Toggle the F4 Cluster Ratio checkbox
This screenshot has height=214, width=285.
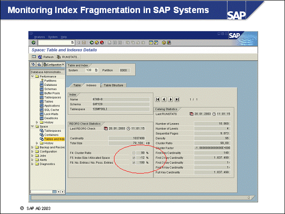134,153
